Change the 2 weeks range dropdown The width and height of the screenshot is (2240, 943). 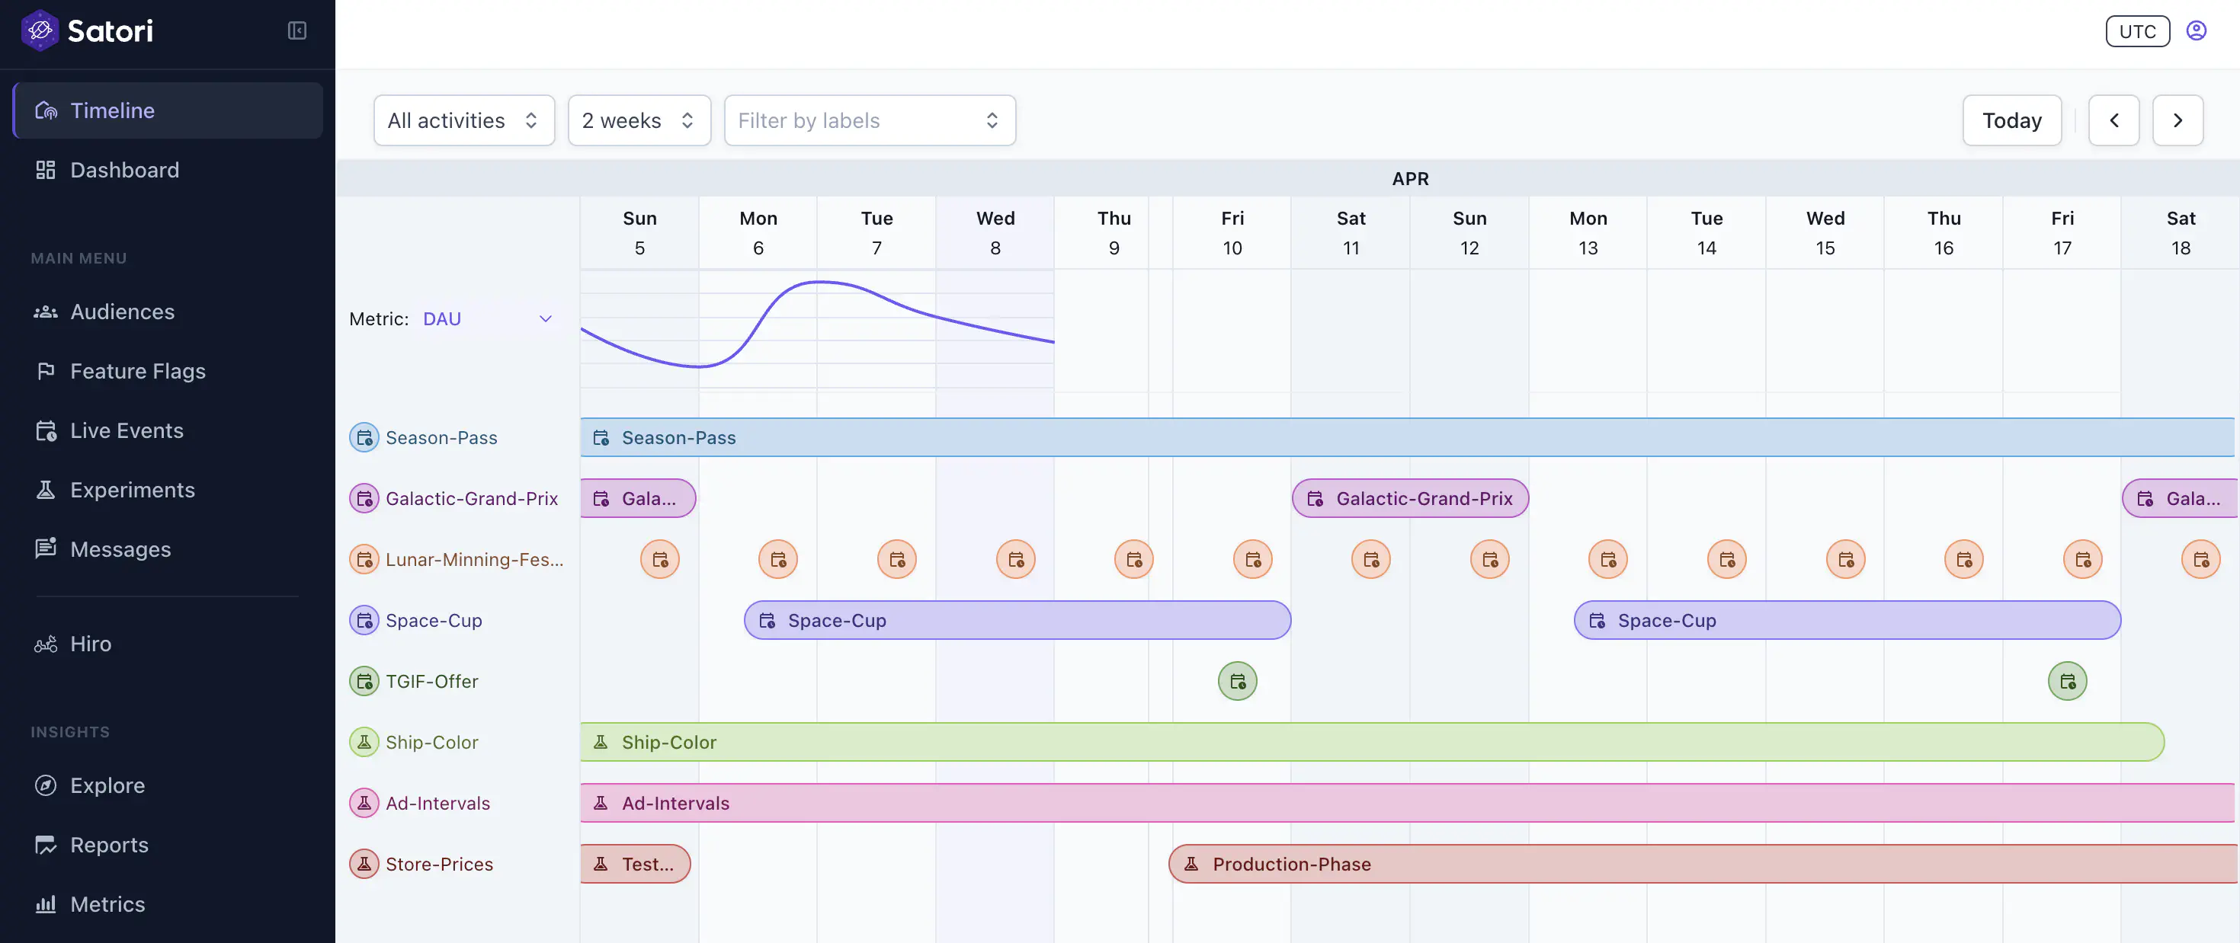click(639, 120)
